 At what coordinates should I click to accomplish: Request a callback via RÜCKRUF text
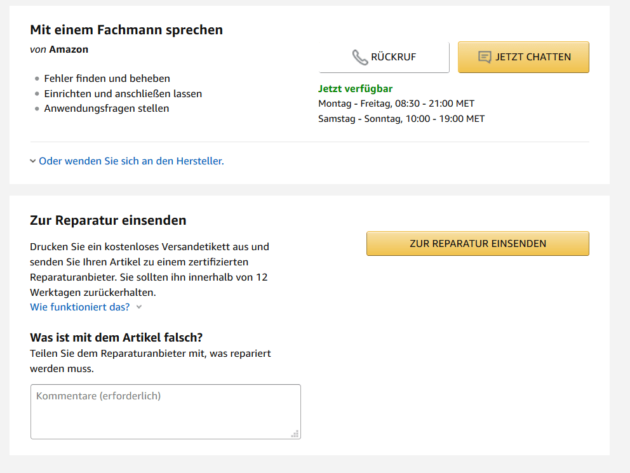[394, 57]
